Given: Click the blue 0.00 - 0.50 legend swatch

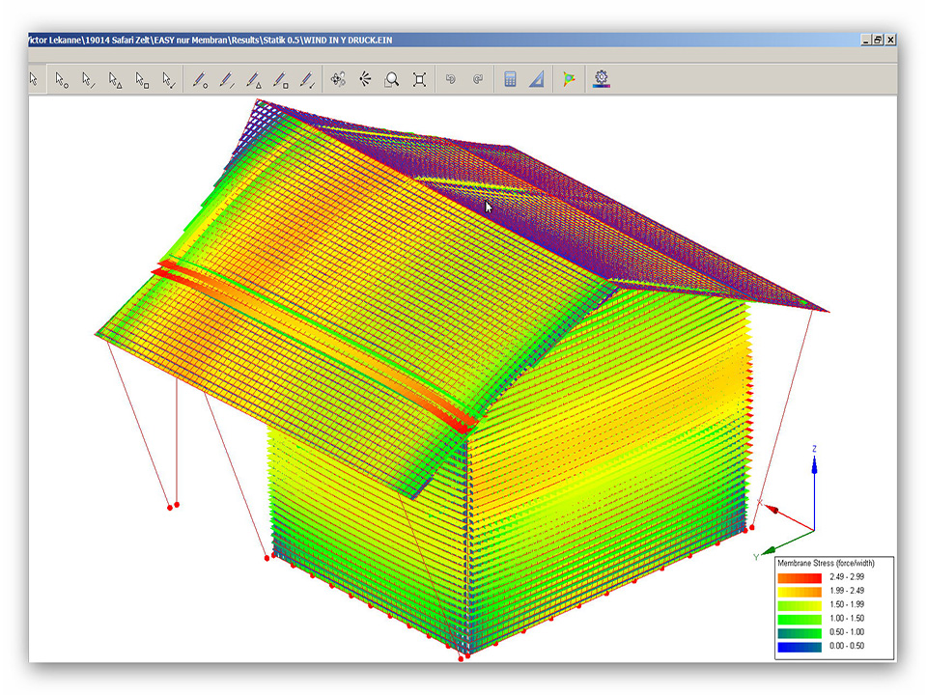Looking at the screenshot, I should (x=799, y=647).
